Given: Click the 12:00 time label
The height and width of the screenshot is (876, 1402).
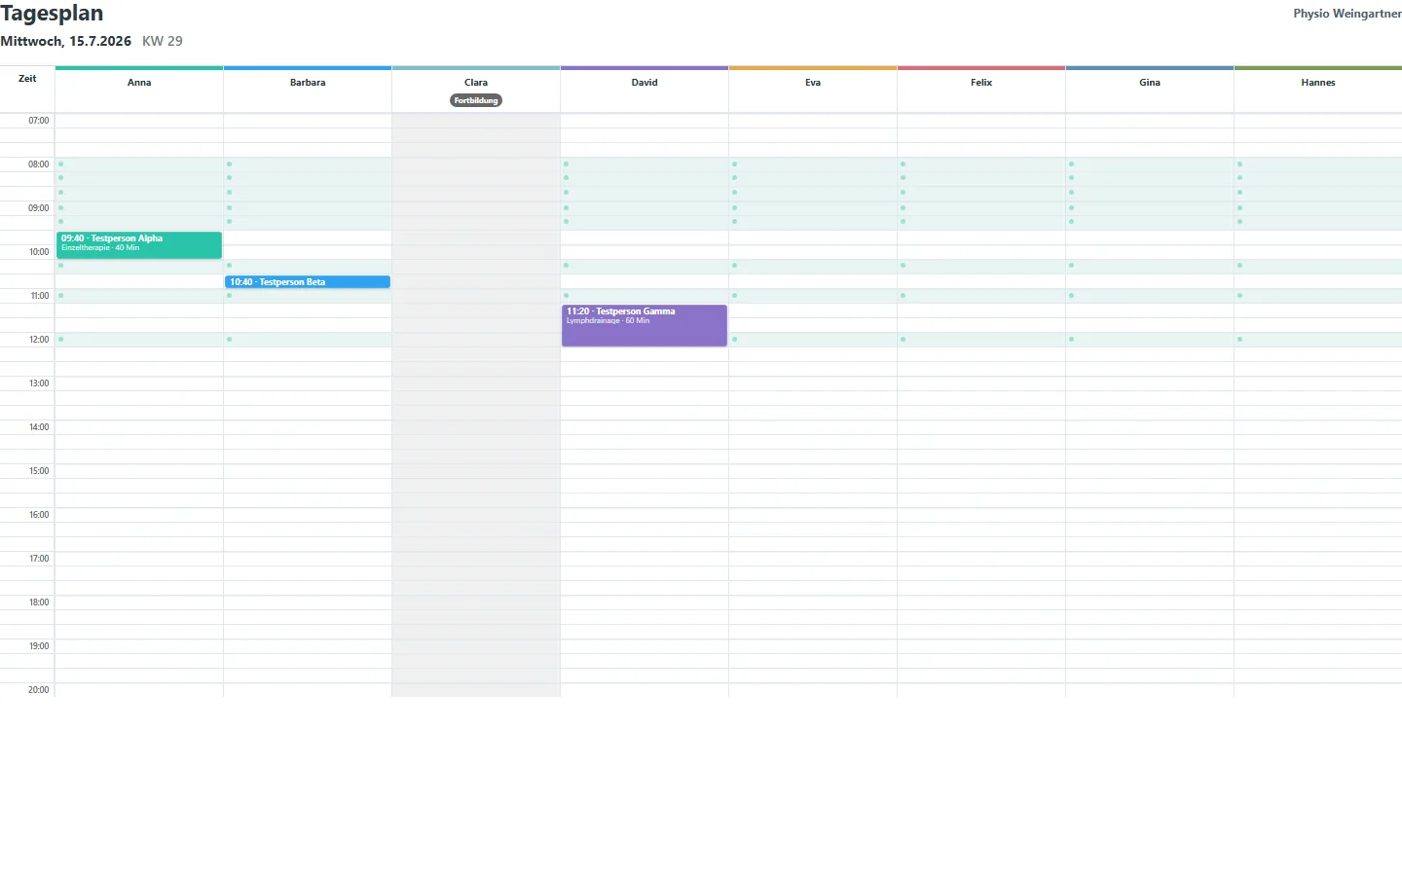Looking at the screenshot, I should (x=39, y=340).
